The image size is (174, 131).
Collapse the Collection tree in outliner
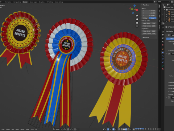point(165,9)
